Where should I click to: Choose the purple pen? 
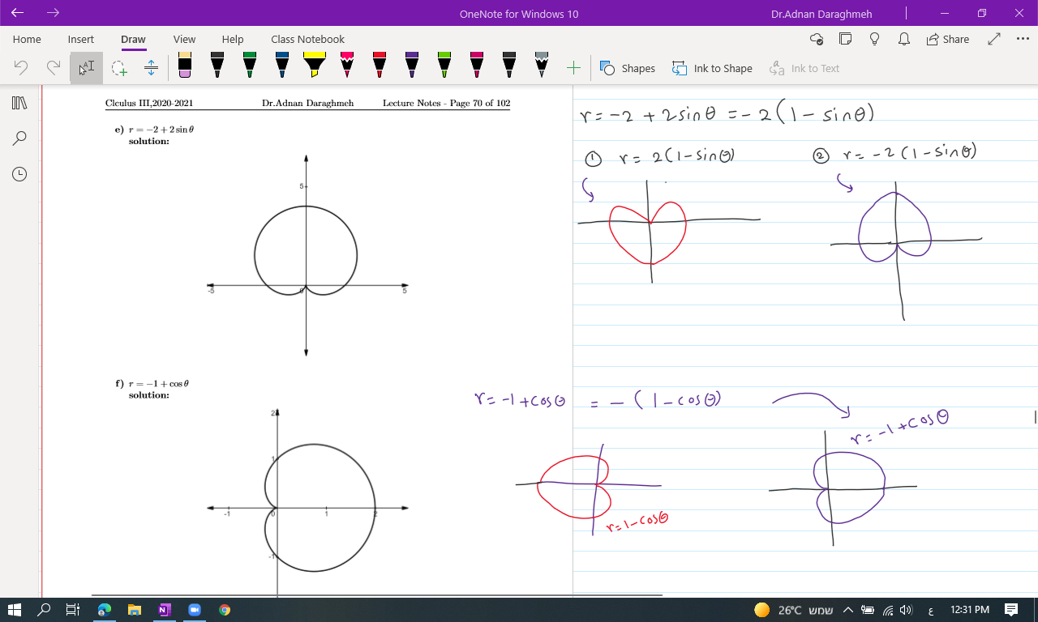(412, 66)
